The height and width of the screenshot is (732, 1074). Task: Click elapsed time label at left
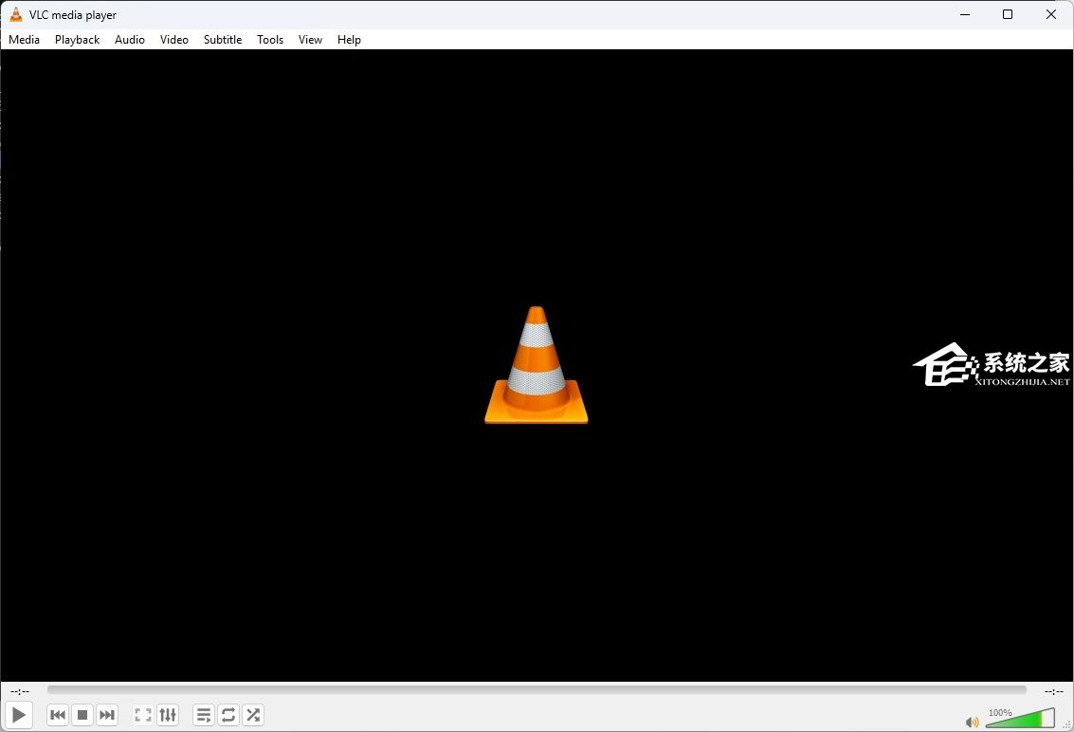(x=20, y=691)
